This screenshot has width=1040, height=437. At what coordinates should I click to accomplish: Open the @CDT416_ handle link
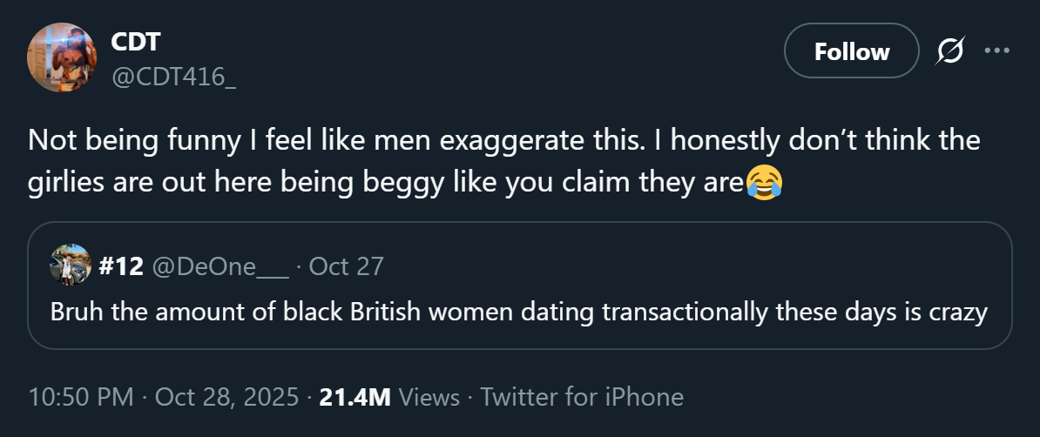(x=173, y=78)
